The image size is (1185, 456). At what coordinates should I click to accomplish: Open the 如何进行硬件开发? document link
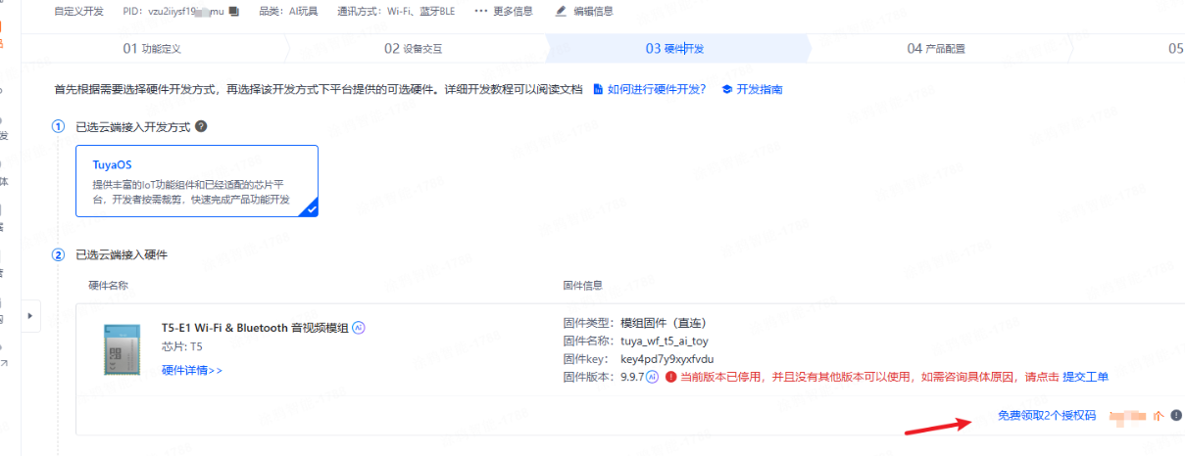[x=650, y=90]
